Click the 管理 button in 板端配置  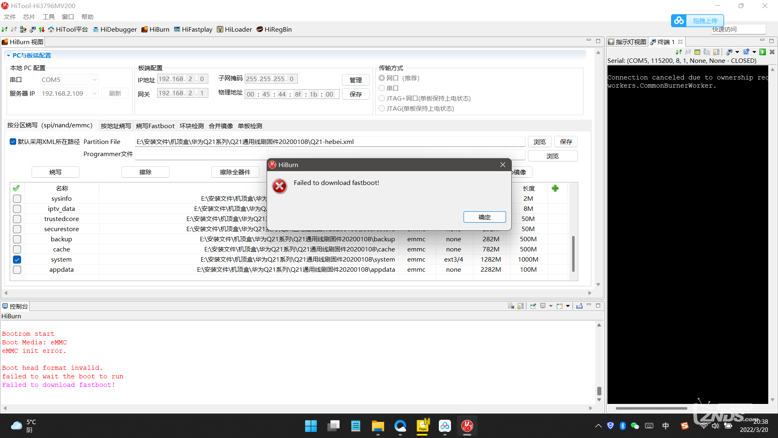(356, 80)
